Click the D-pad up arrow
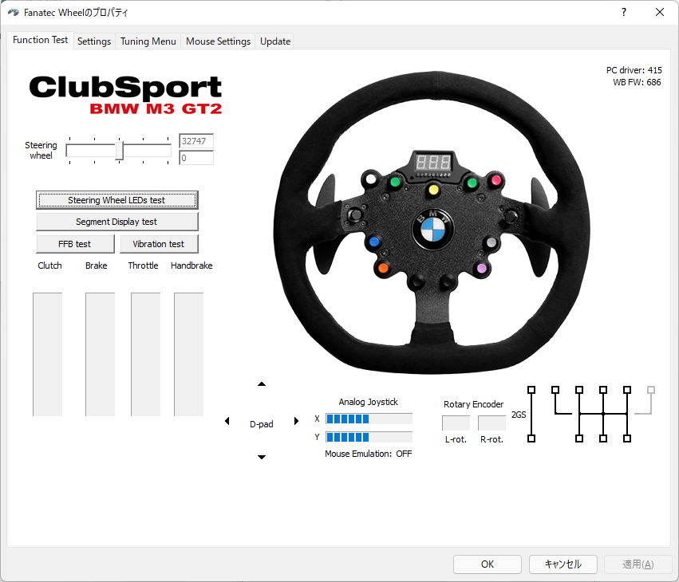 pyautogui.click(x=262, y=383)
